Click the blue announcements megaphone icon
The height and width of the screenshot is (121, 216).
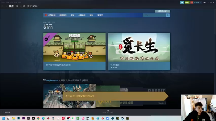click(x=182, y=2)
